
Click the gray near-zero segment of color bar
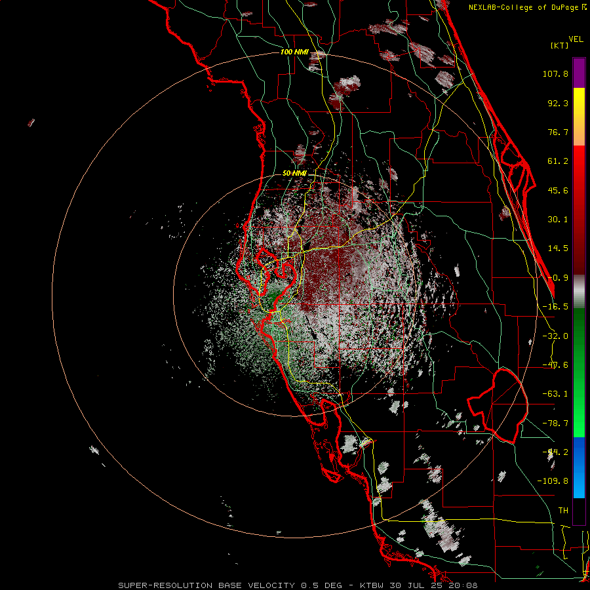click(x=579, y=292)
